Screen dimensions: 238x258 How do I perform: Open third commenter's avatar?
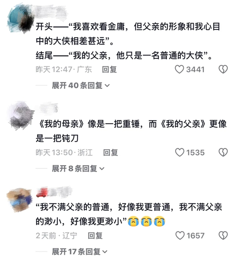pos(19,200)
